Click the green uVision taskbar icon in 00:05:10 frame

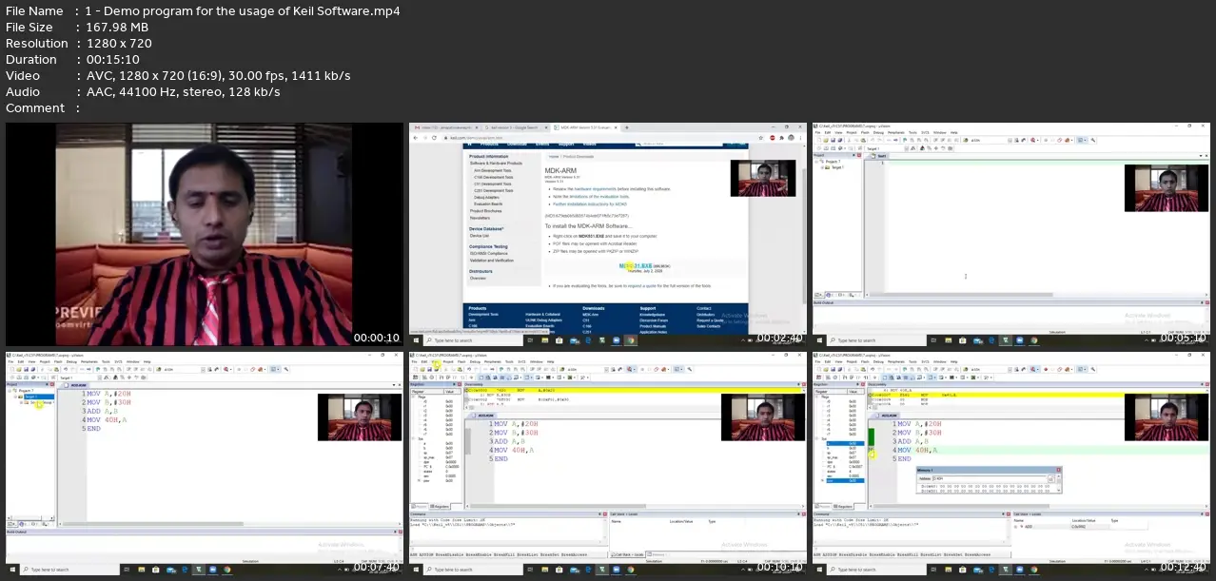tap(1006, 340)
